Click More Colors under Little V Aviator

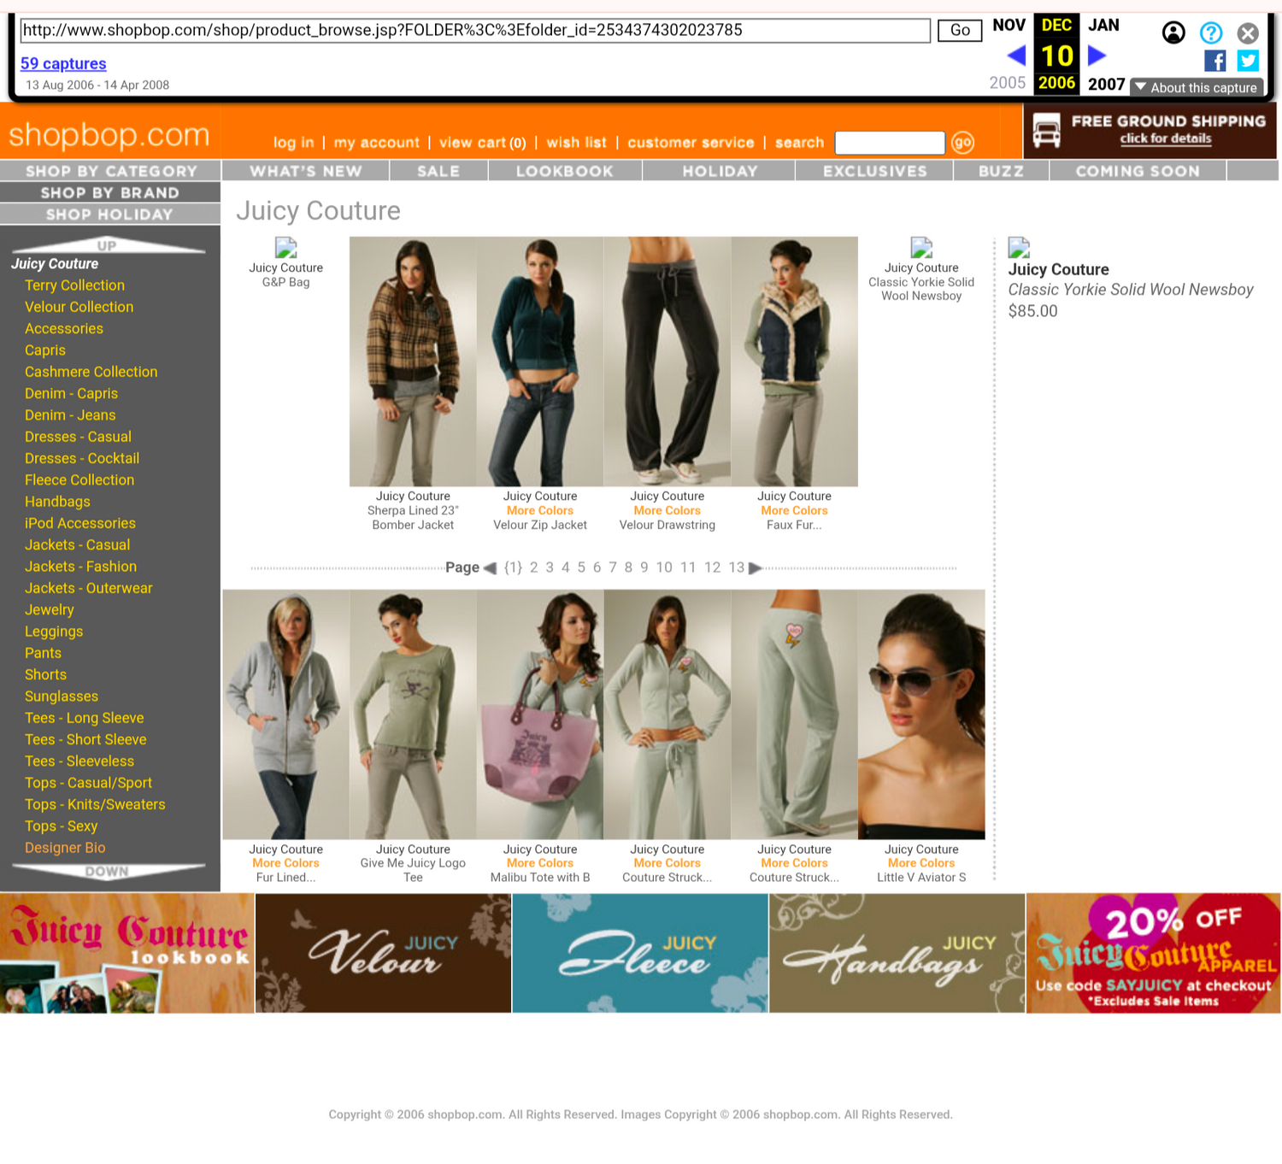[921, 863]
